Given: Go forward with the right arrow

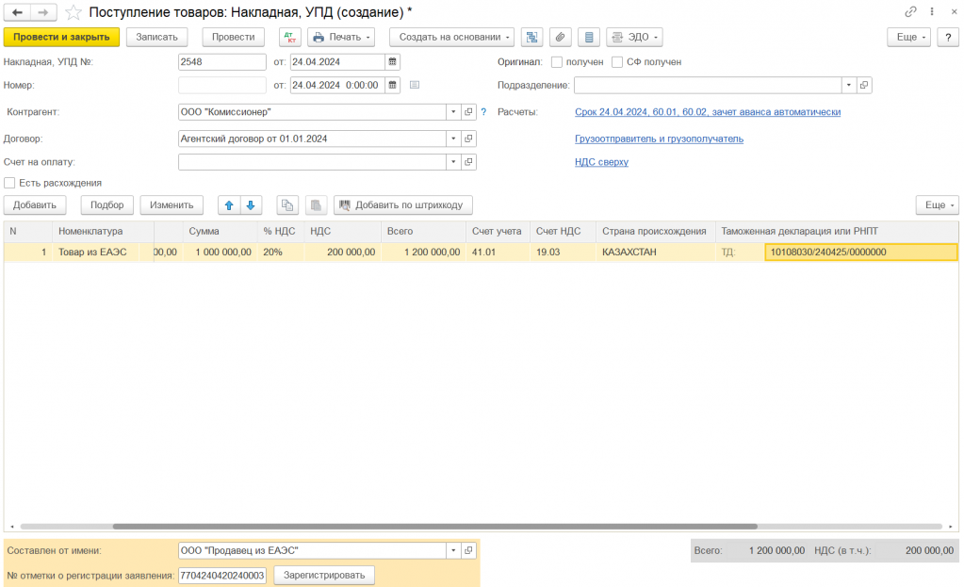Looking at the screenshot, I should coord(43,12).
